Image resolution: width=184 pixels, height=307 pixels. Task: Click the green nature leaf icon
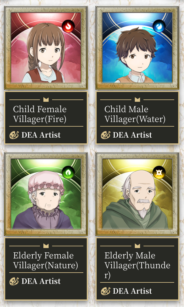(x=68, y=173)
